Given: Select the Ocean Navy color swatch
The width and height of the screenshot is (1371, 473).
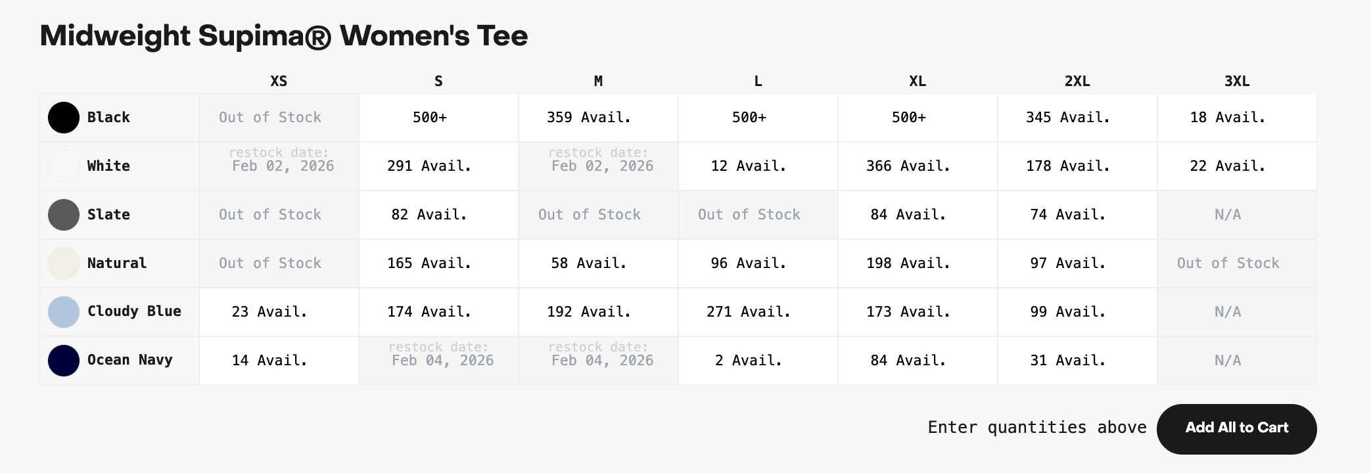Looking at the screenshot, I should pos(64,361).
